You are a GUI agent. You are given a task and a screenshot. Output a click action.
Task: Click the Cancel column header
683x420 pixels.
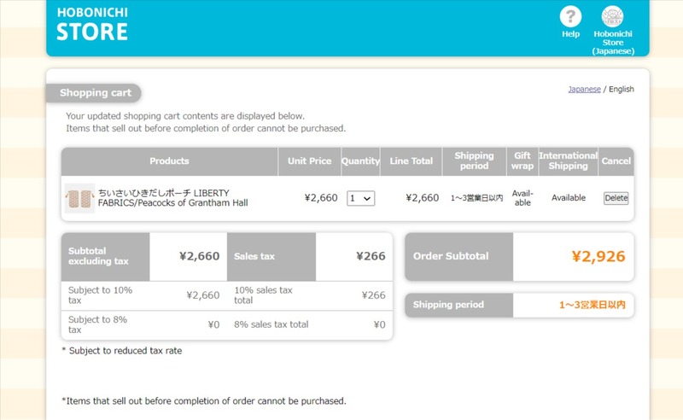click(x=616, y=161)
